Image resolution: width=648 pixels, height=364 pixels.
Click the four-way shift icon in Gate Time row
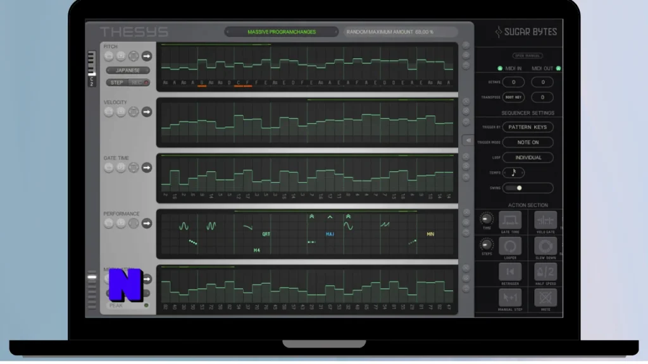point(134,167)
